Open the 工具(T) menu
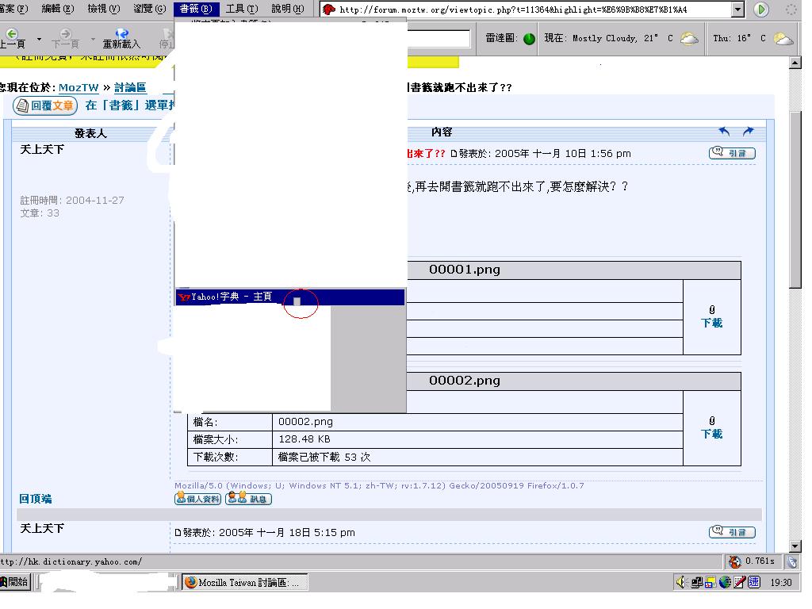This screenshot has height=609, width=812. (242, 9)
